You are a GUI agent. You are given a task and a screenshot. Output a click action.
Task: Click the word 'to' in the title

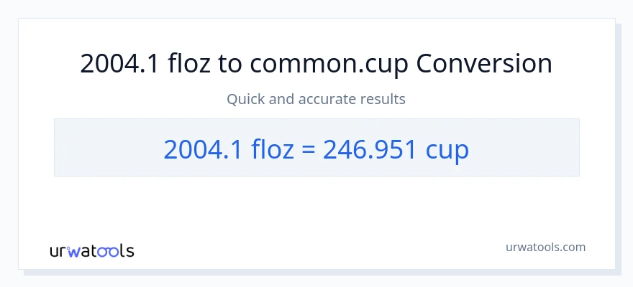point(231,65)
